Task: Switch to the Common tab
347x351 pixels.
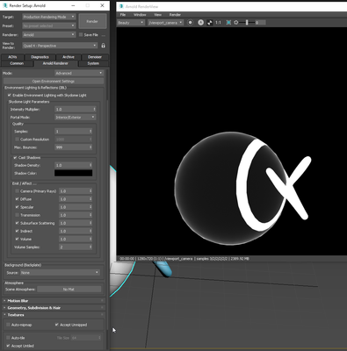Action: (x=17, y=63)
